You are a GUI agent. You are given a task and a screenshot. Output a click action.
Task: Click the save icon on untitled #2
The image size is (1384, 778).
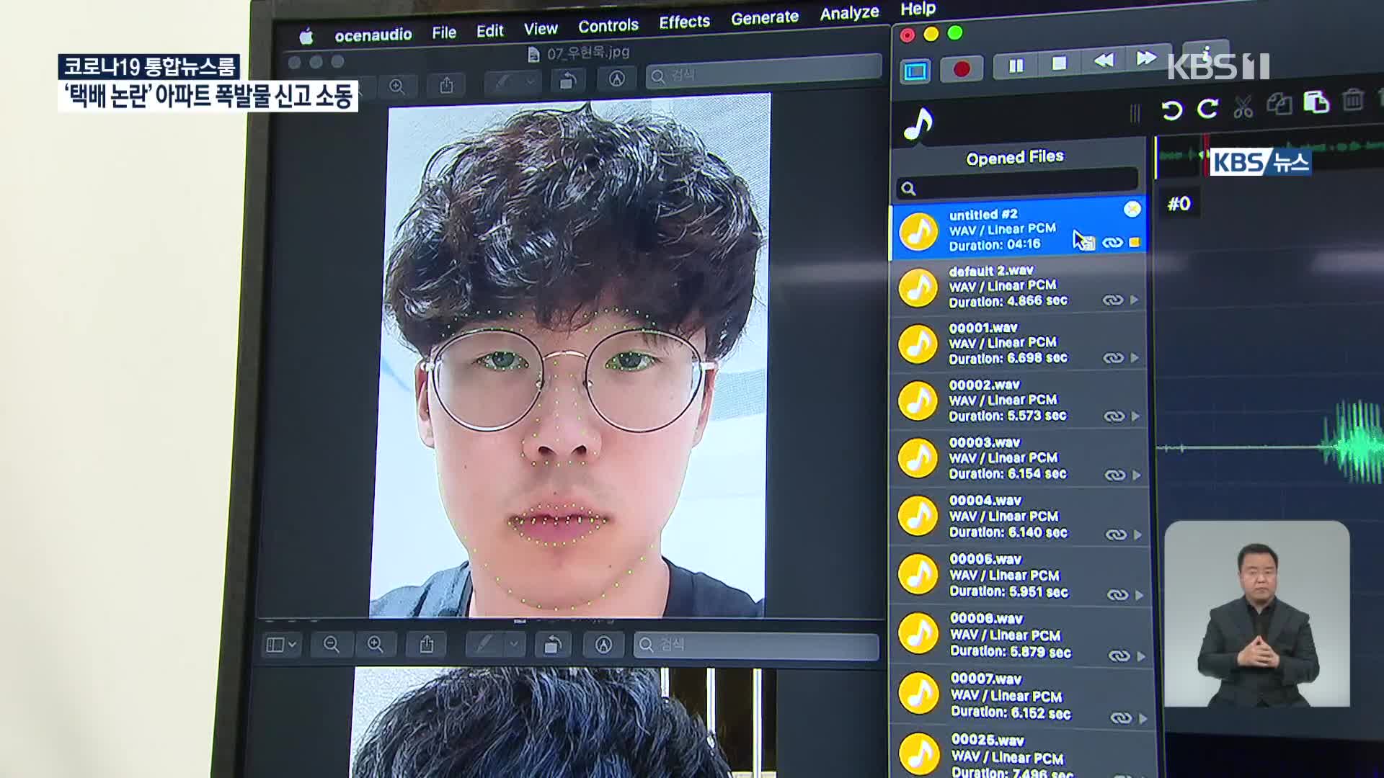1088,243
